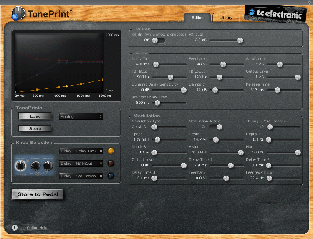Click the Saturation slider handle
The image size is (313, 239).
pos(280,64)
